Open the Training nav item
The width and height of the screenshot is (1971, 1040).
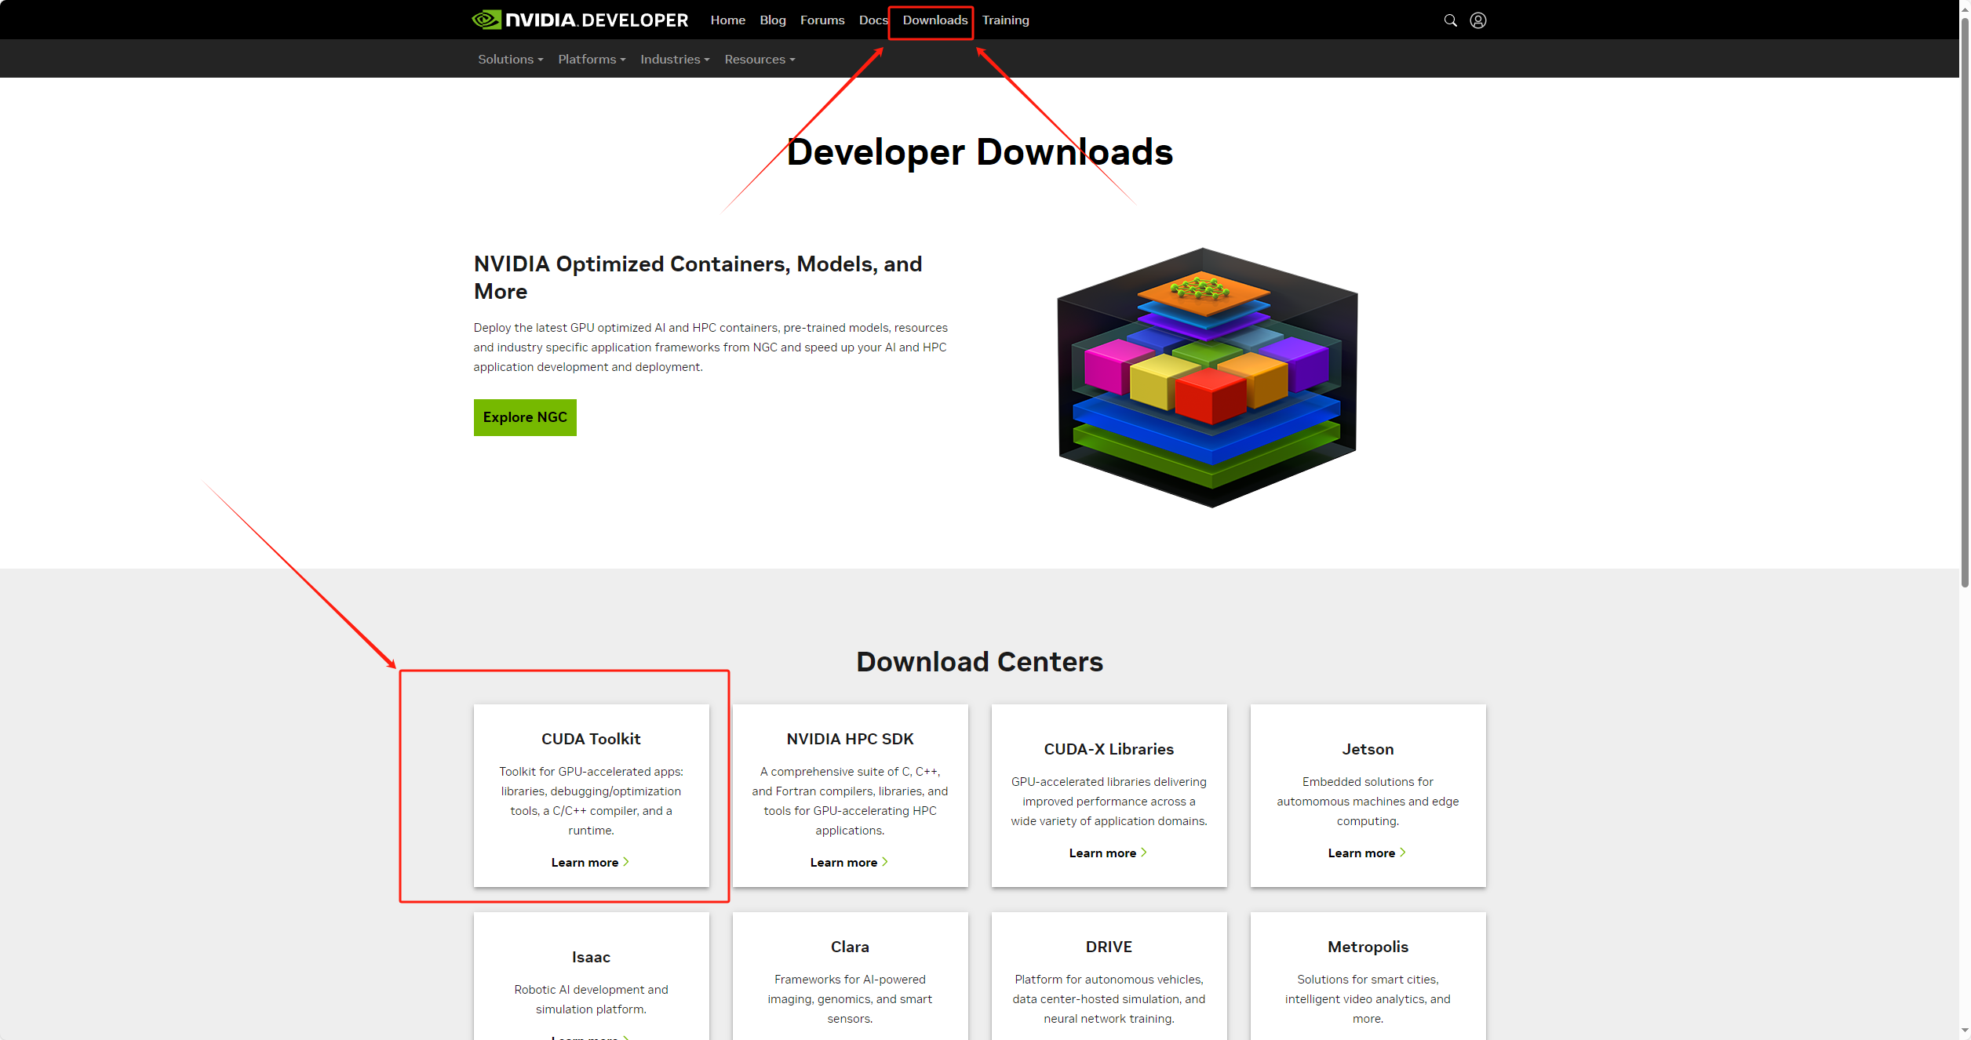1005,20
